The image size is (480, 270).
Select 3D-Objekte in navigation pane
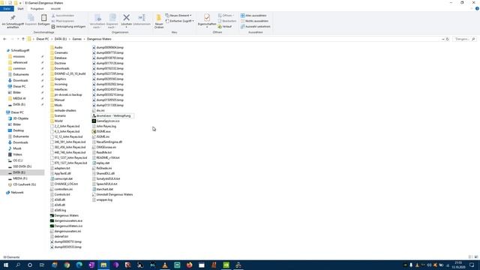tap(21, 118)
